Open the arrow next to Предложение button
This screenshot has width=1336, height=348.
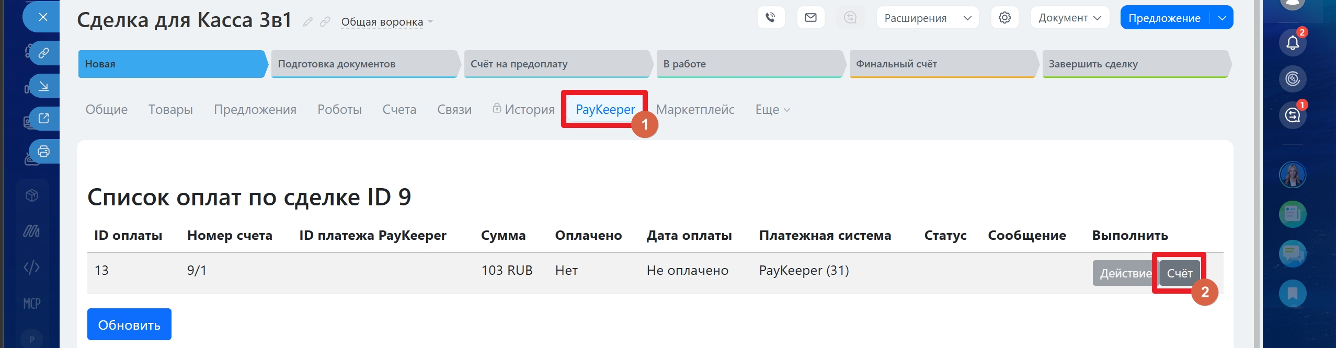click(x=1222, y=18)
